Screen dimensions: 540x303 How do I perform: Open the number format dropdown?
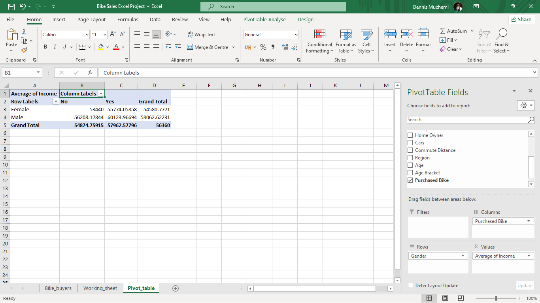(x=296, y=35)
